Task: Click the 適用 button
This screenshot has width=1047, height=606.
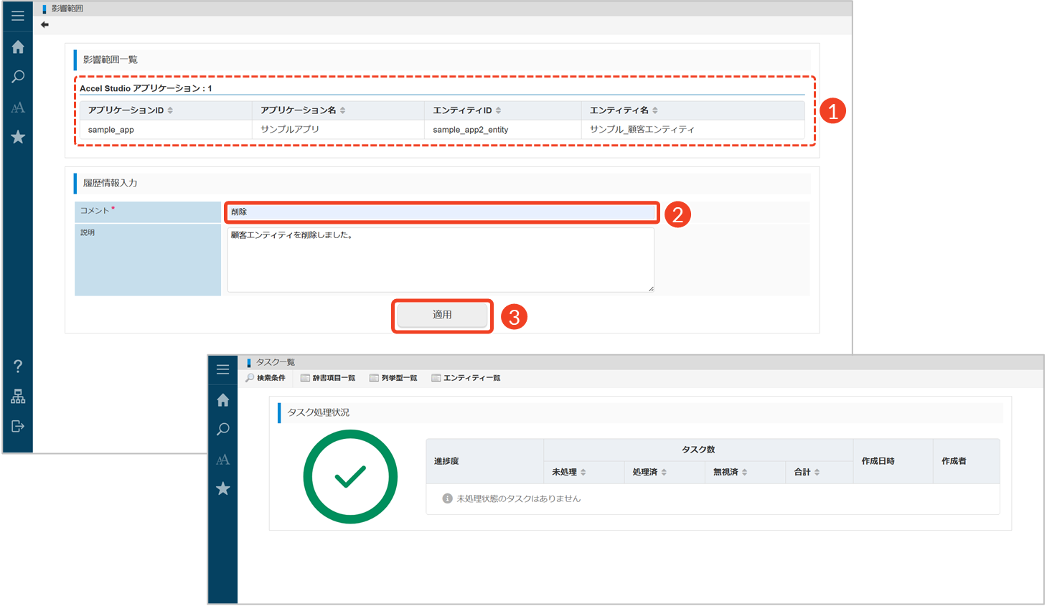Action: click(x=442, y=316)
